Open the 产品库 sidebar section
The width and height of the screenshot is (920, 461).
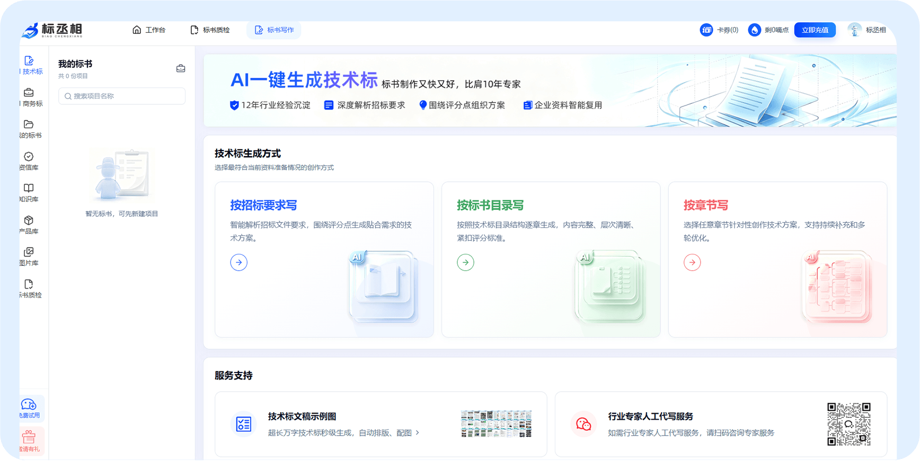(x=30, y=225)
